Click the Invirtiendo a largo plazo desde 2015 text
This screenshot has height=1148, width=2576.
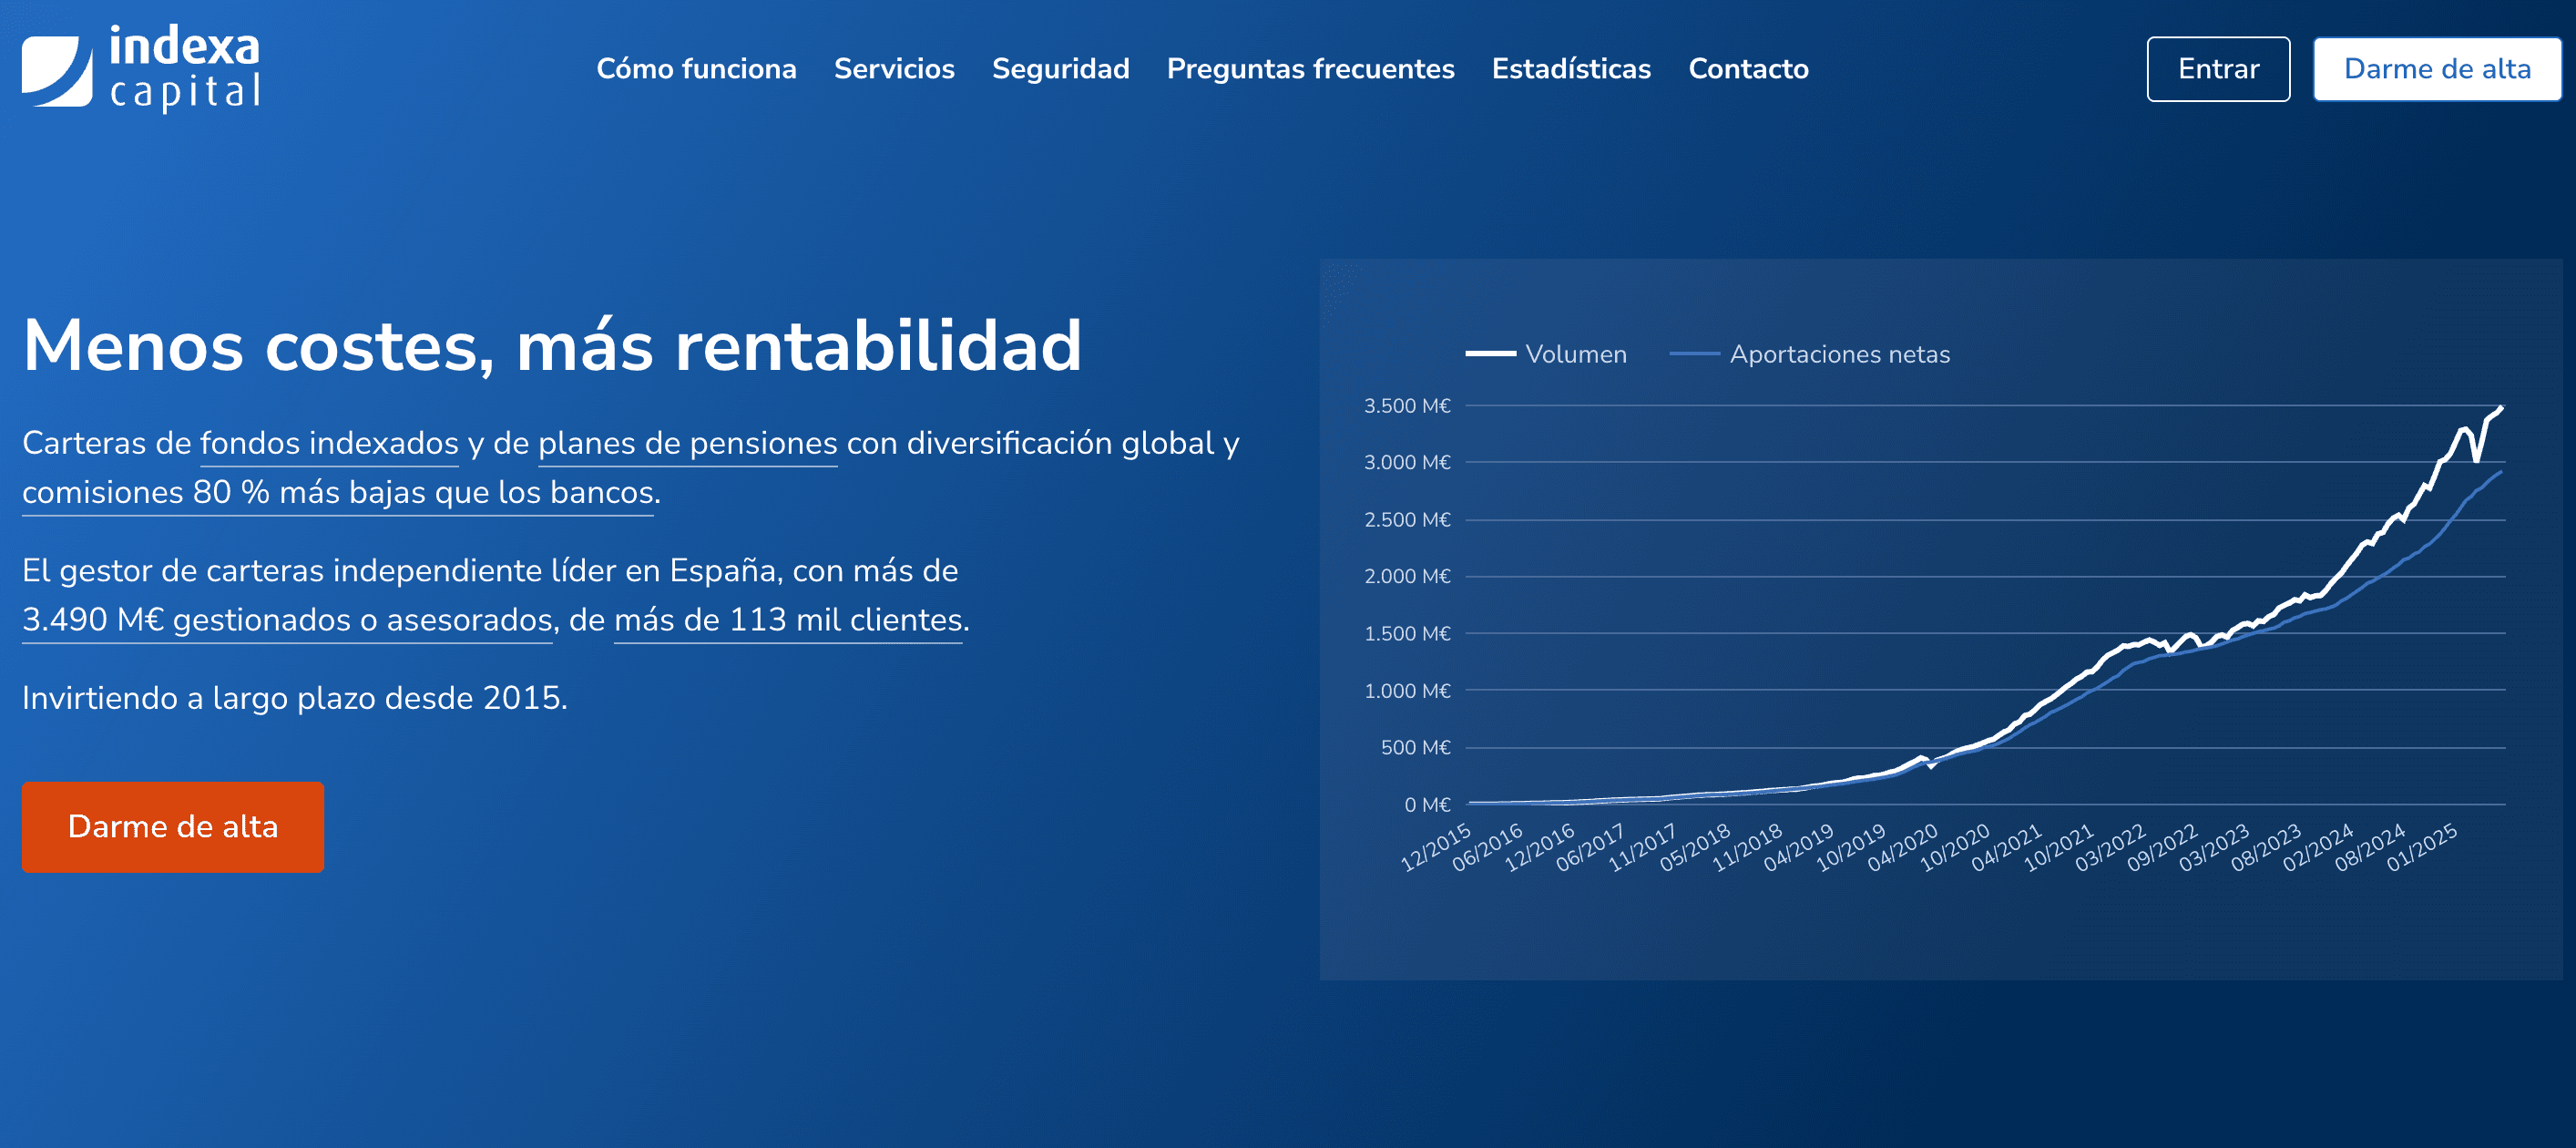click(x=295, y=698)
